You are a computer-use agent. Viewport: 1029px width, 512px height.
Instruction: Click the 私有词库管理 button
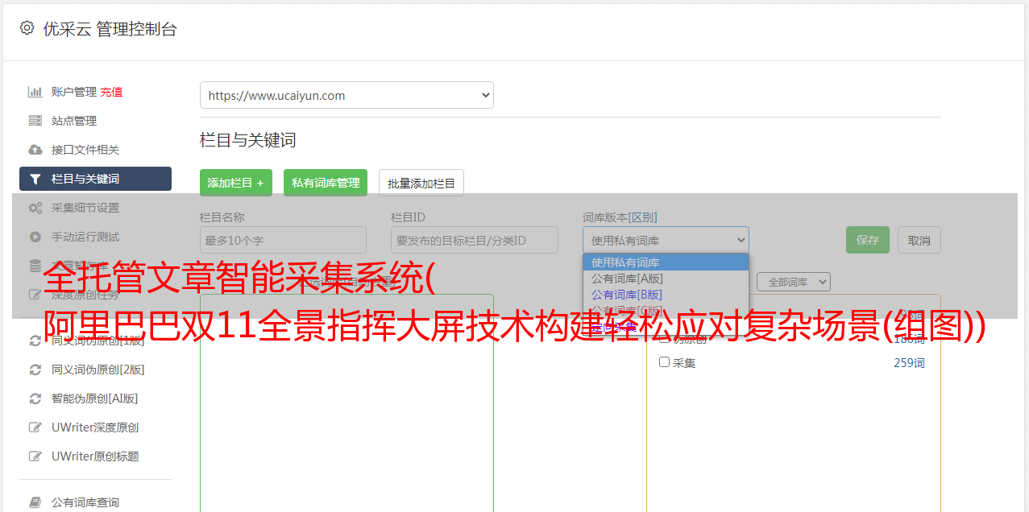pyautogui.click(x=326, y=183)
